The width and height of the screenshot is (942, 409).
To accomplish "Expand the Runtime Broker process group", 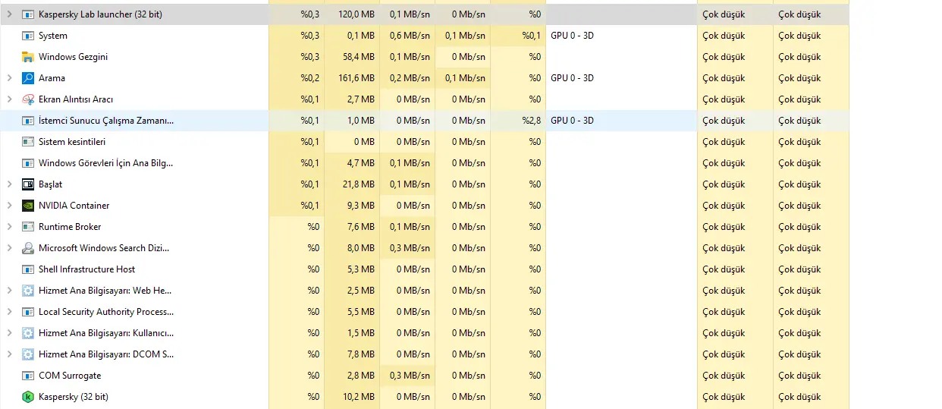I will (x=9, y=227).
